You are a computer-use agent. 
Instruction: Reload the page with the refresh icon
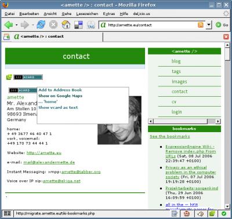click(x=41, y=25)
